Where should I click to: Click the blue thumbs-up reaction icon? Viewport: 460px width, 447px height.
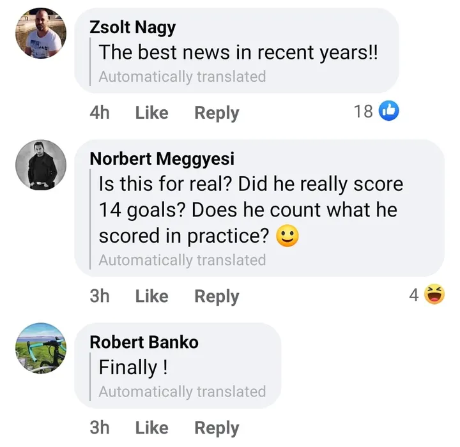click(389, 111)
